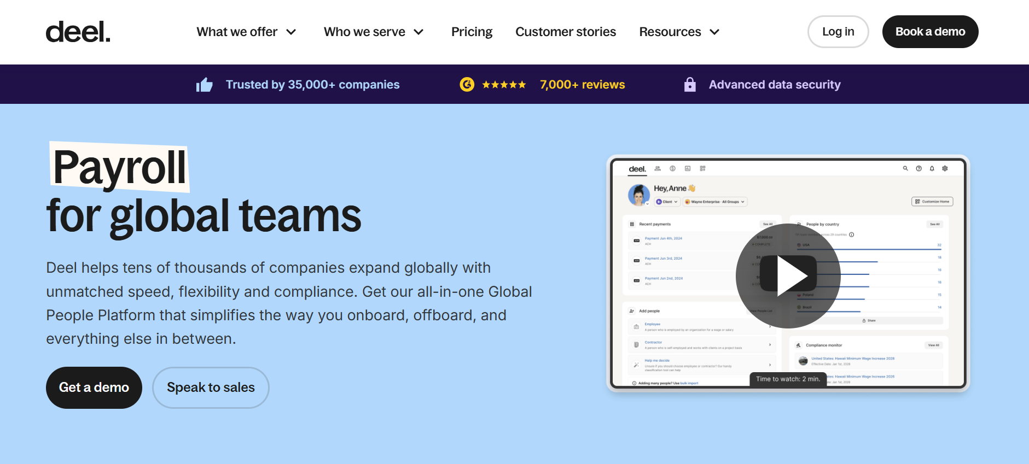Click the Book a demo button
Viewport: 1029px width, 464px height.
click(930, 32)
